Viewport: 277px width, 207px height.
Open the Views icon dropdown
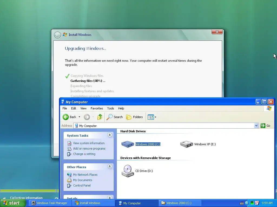click(152, 117)
